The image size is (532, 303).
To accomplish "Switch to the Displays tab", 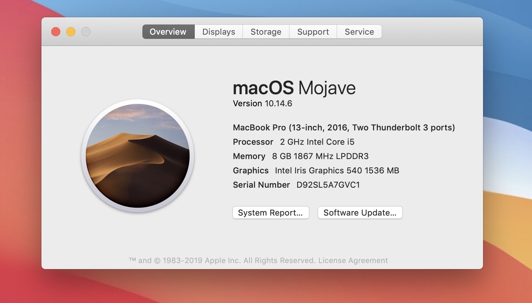I will [219, 32].
